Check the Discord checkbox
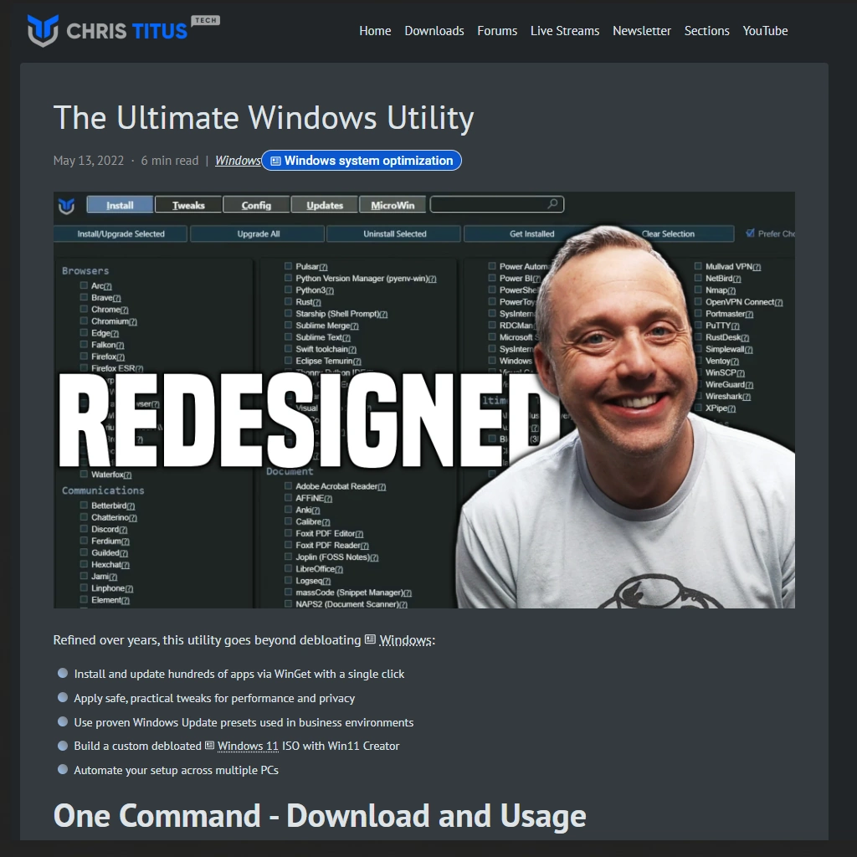The height and width of the screenshot is (857, 857). click(x=84, y=529)
